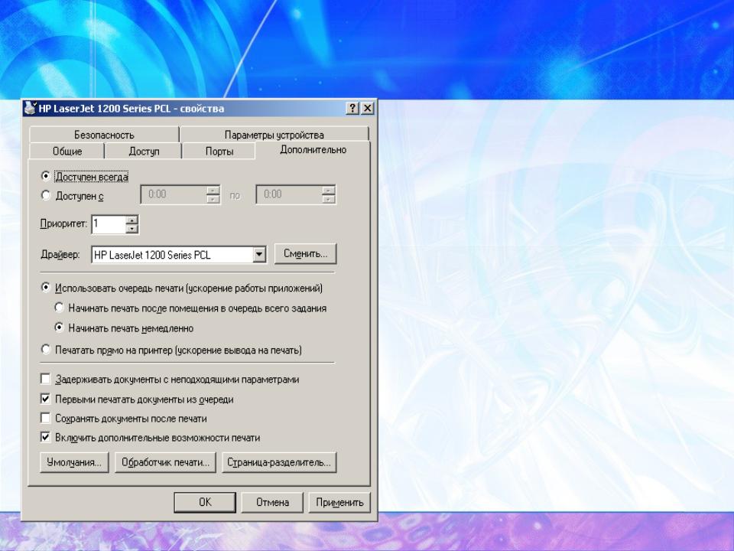The height and width of the screenshot is (551, 734).
Task: Click the Страница-разделитель... button
Action: coord(279,462)
